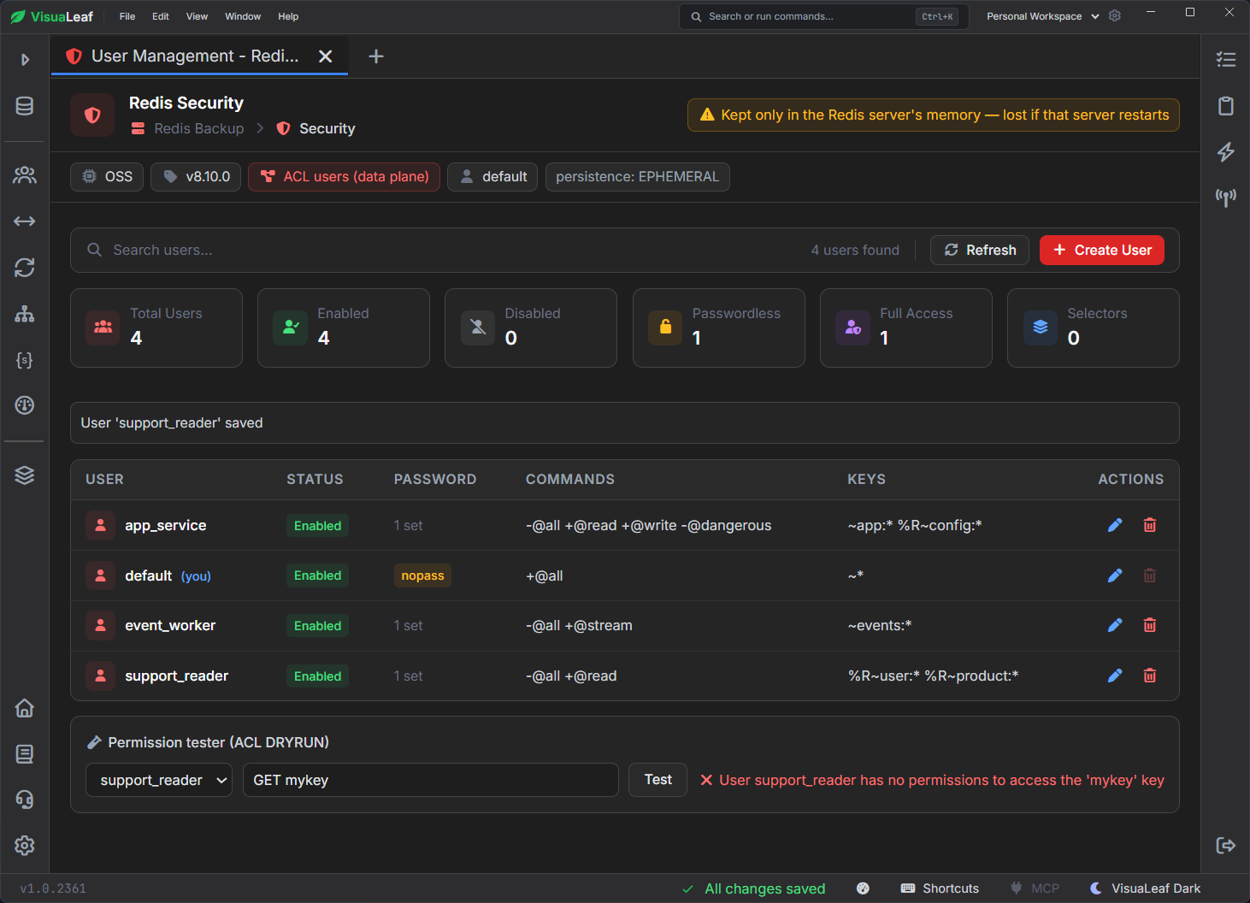
Task: Open the clipboard icon in right panel
Action: tap(1226, 106)
